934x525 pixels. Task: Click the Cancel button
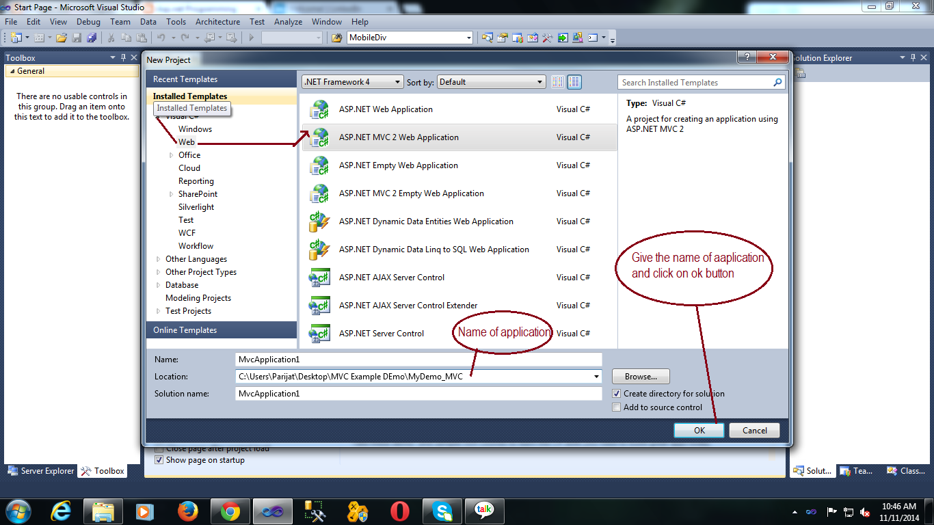coord(754,431)
